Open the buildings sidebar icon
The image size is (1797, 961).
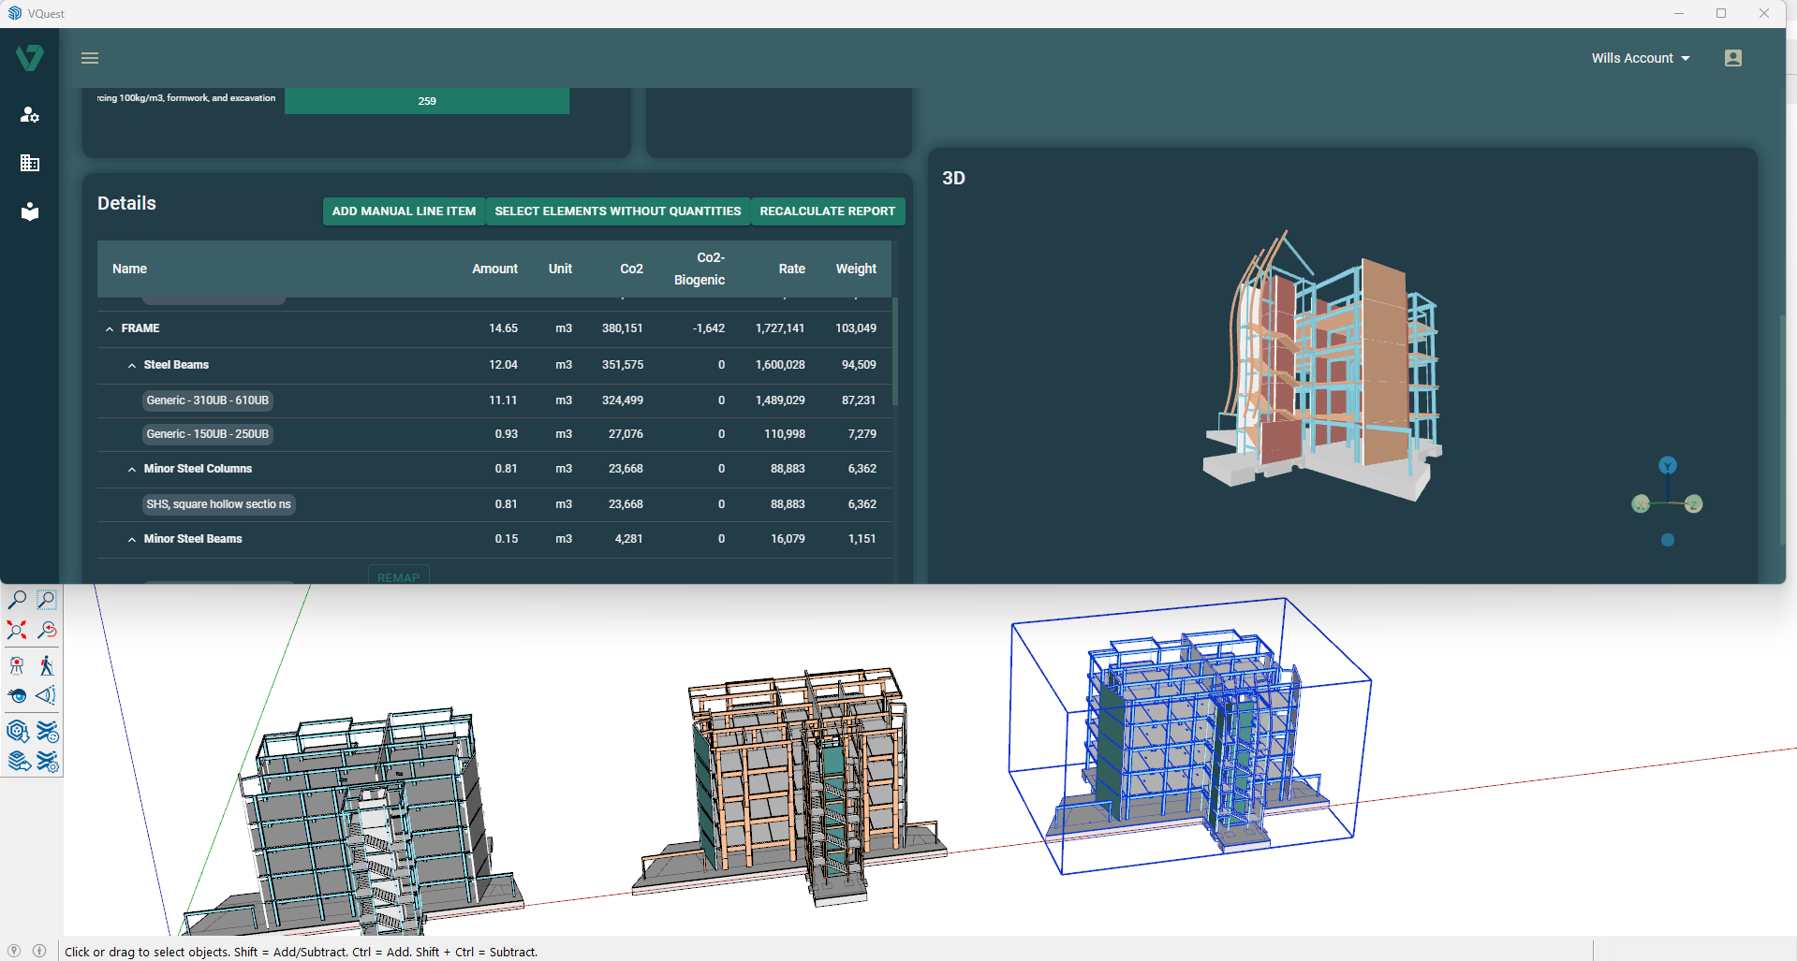click(x=30, y=163)
